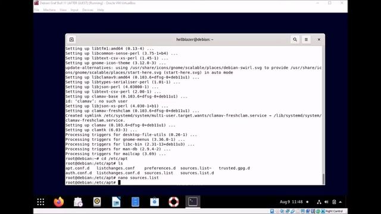Open the VirtualBox File menu
The height and width of the screenshot is (214, 381).
pyautogui.click(x=37, y=10)
